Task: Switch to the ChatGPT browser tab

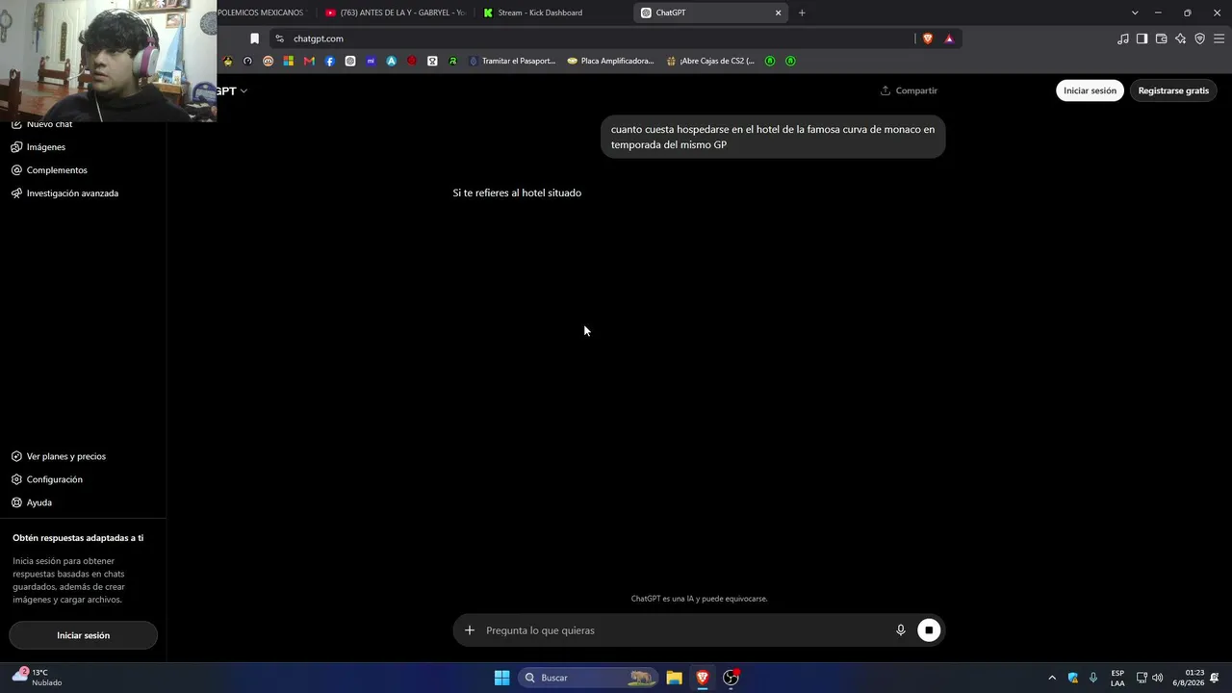Action: pyautogui.click(x=712, y=13)
